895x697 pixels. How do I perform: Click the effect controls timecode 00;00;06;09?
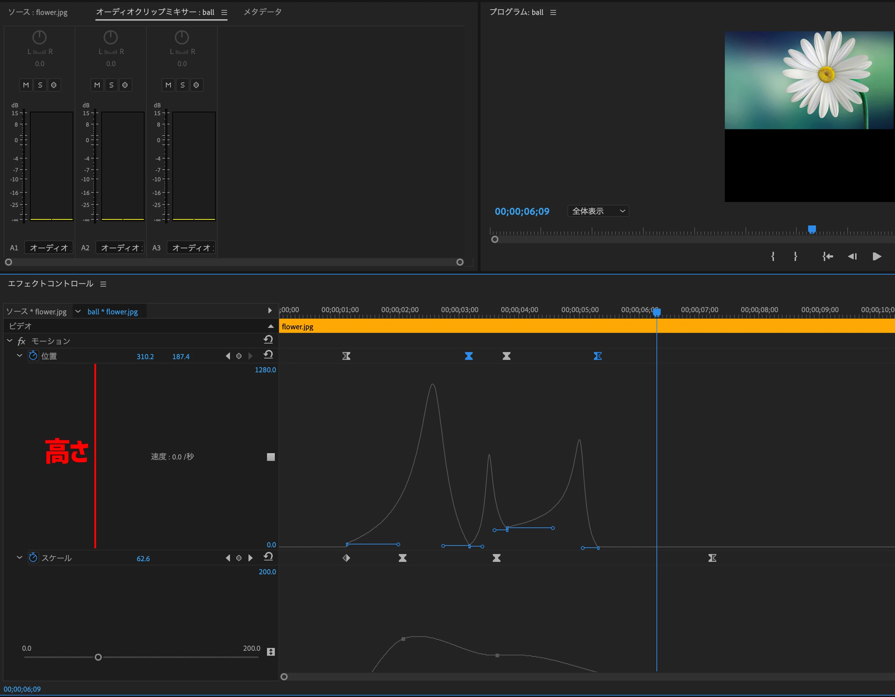tap(22, 689)
